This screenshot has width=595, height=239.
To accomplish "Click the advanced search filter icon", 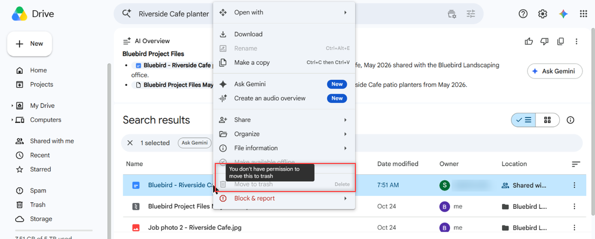I will (471, 14).
